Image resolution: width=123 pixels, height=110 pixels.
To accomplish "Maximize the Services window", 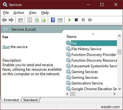I will pyautogui.click(x=102, y=5).
